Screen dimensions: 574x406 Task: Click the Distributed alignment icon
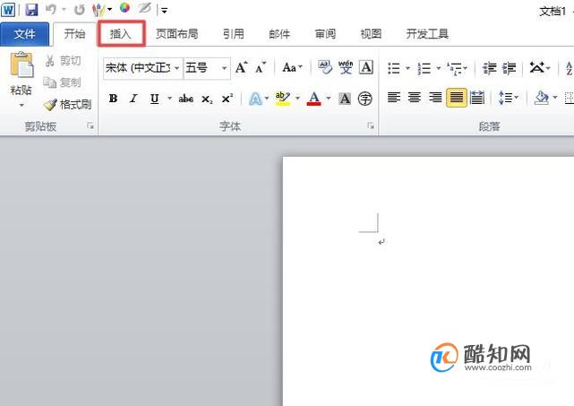pos(477,98)
